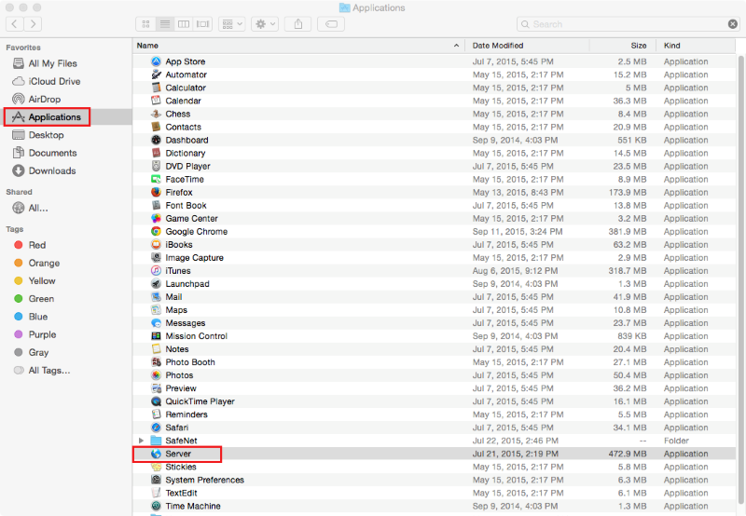Select the Google Chrome icon
Screen dimensions: 746x516
click(156, 231)
